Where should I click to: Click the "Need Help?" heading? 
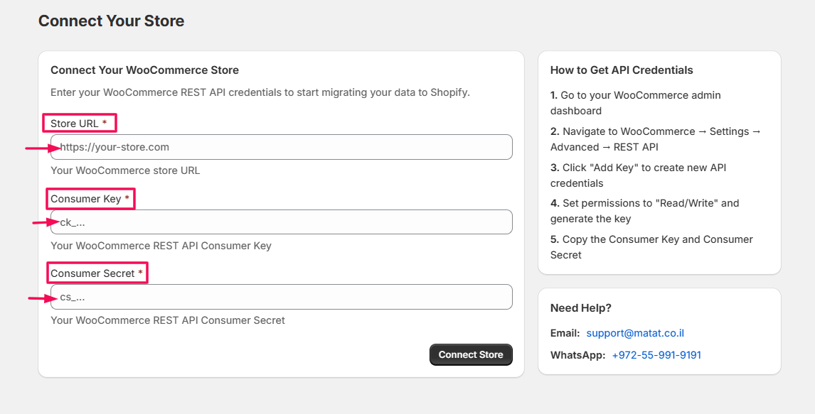click(x=580, y=308)
